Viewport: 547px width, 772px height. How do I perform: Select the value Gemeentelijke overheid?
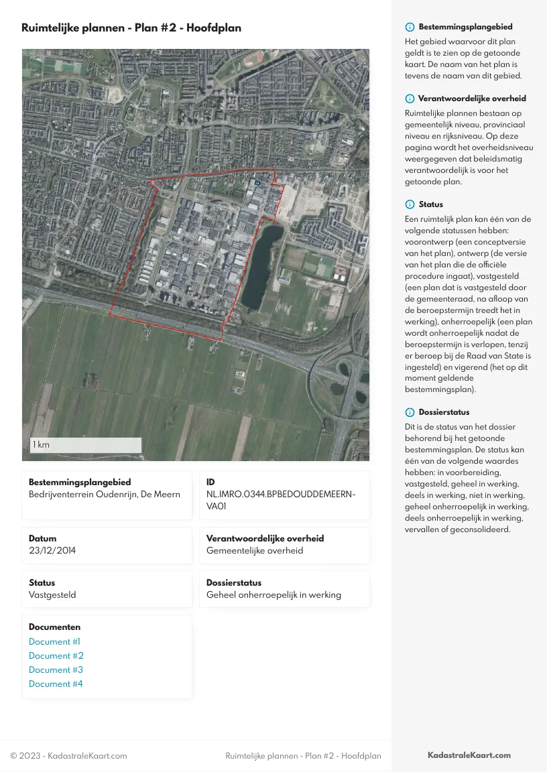click(255, 550)
